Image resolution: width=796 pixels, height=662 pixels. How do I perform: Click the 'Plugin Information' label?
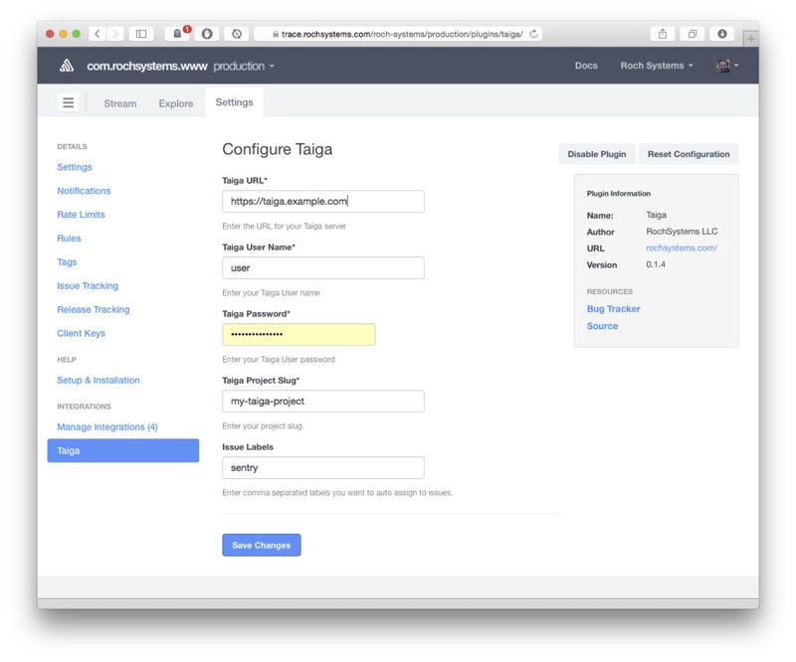click(618, 194)
